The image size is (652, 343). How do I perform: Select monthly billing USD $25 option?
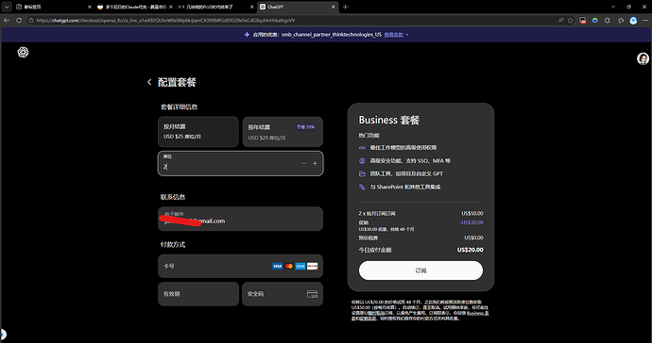pyautogui.click(x=197, y=132)
